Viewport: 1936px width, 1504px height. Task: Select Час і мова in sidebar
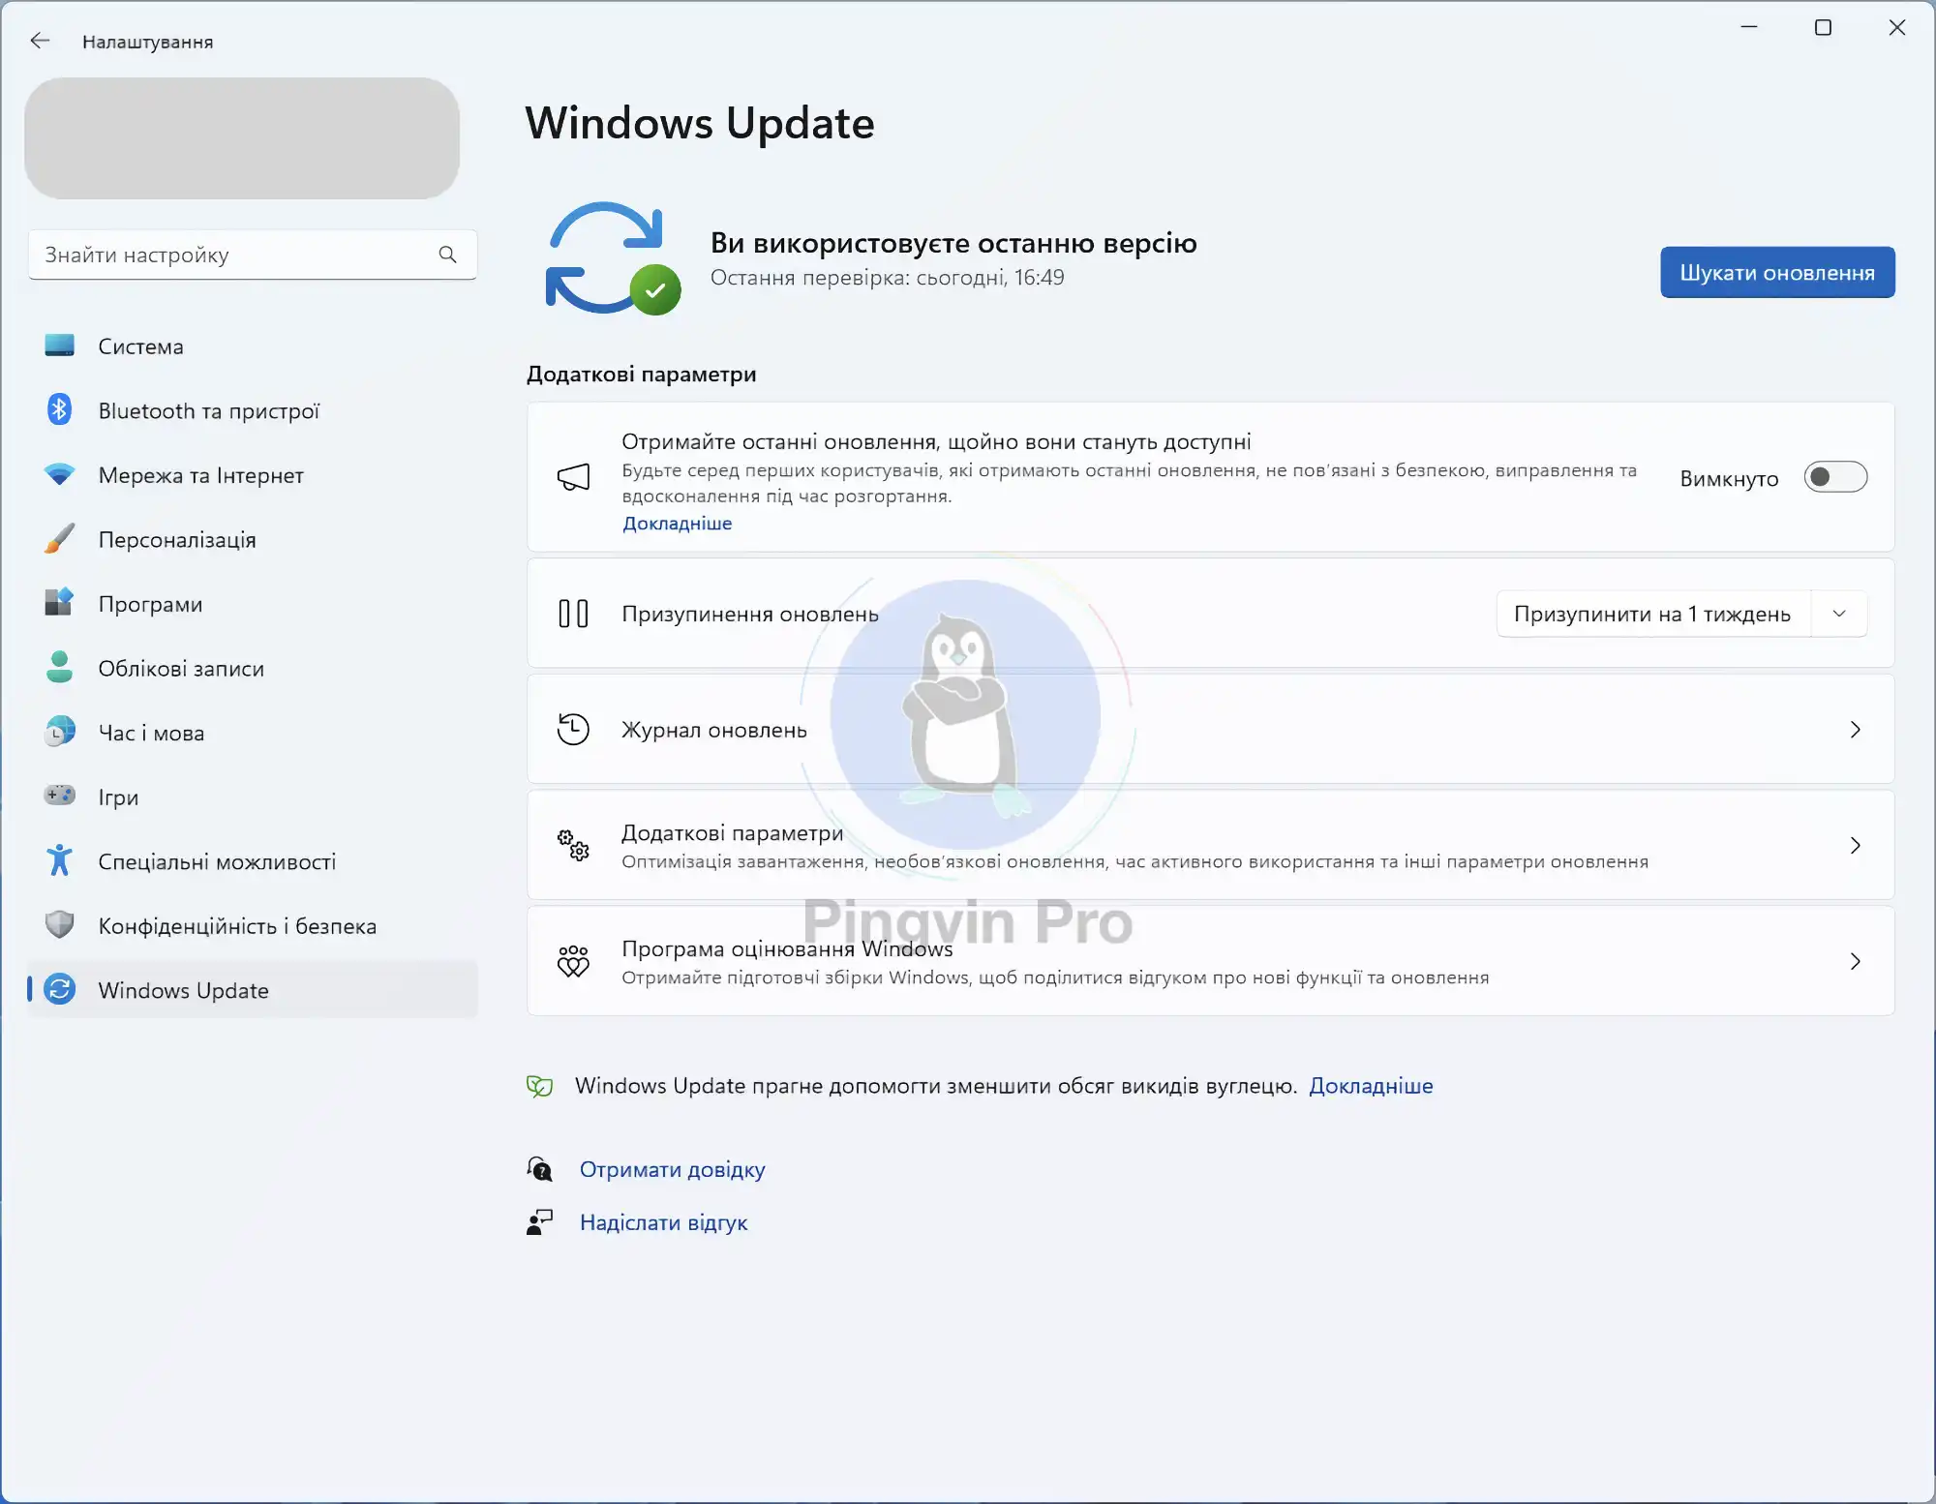point(253,733)
